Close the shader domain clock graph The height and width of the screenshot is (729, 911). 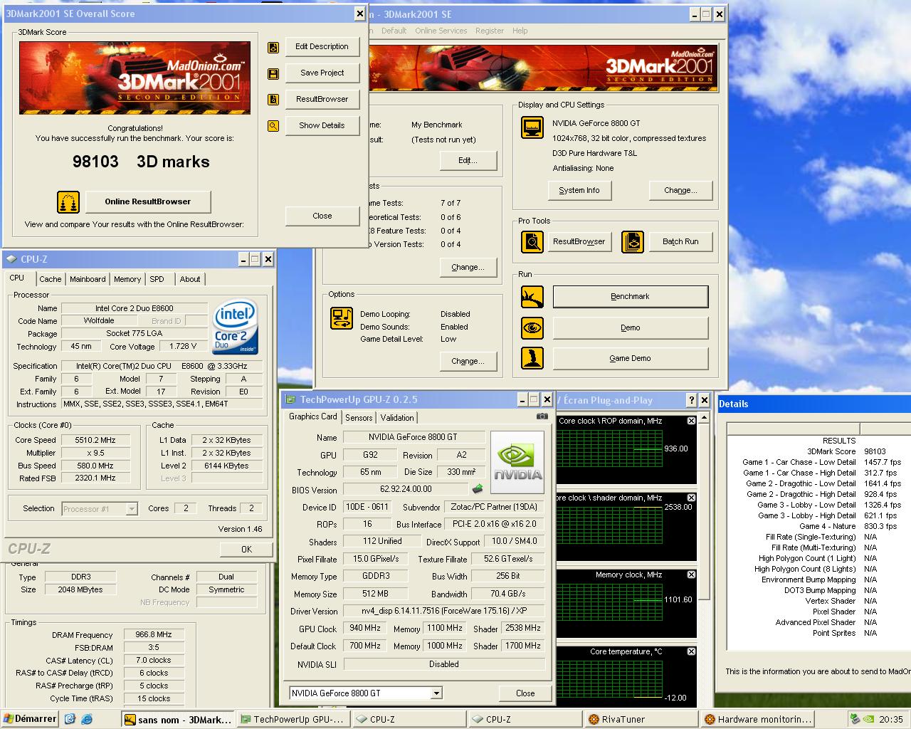[691, 498]
